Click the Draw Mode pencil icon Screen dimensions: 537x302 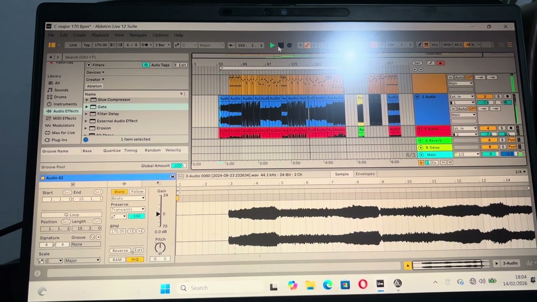(x=420, y=44)
